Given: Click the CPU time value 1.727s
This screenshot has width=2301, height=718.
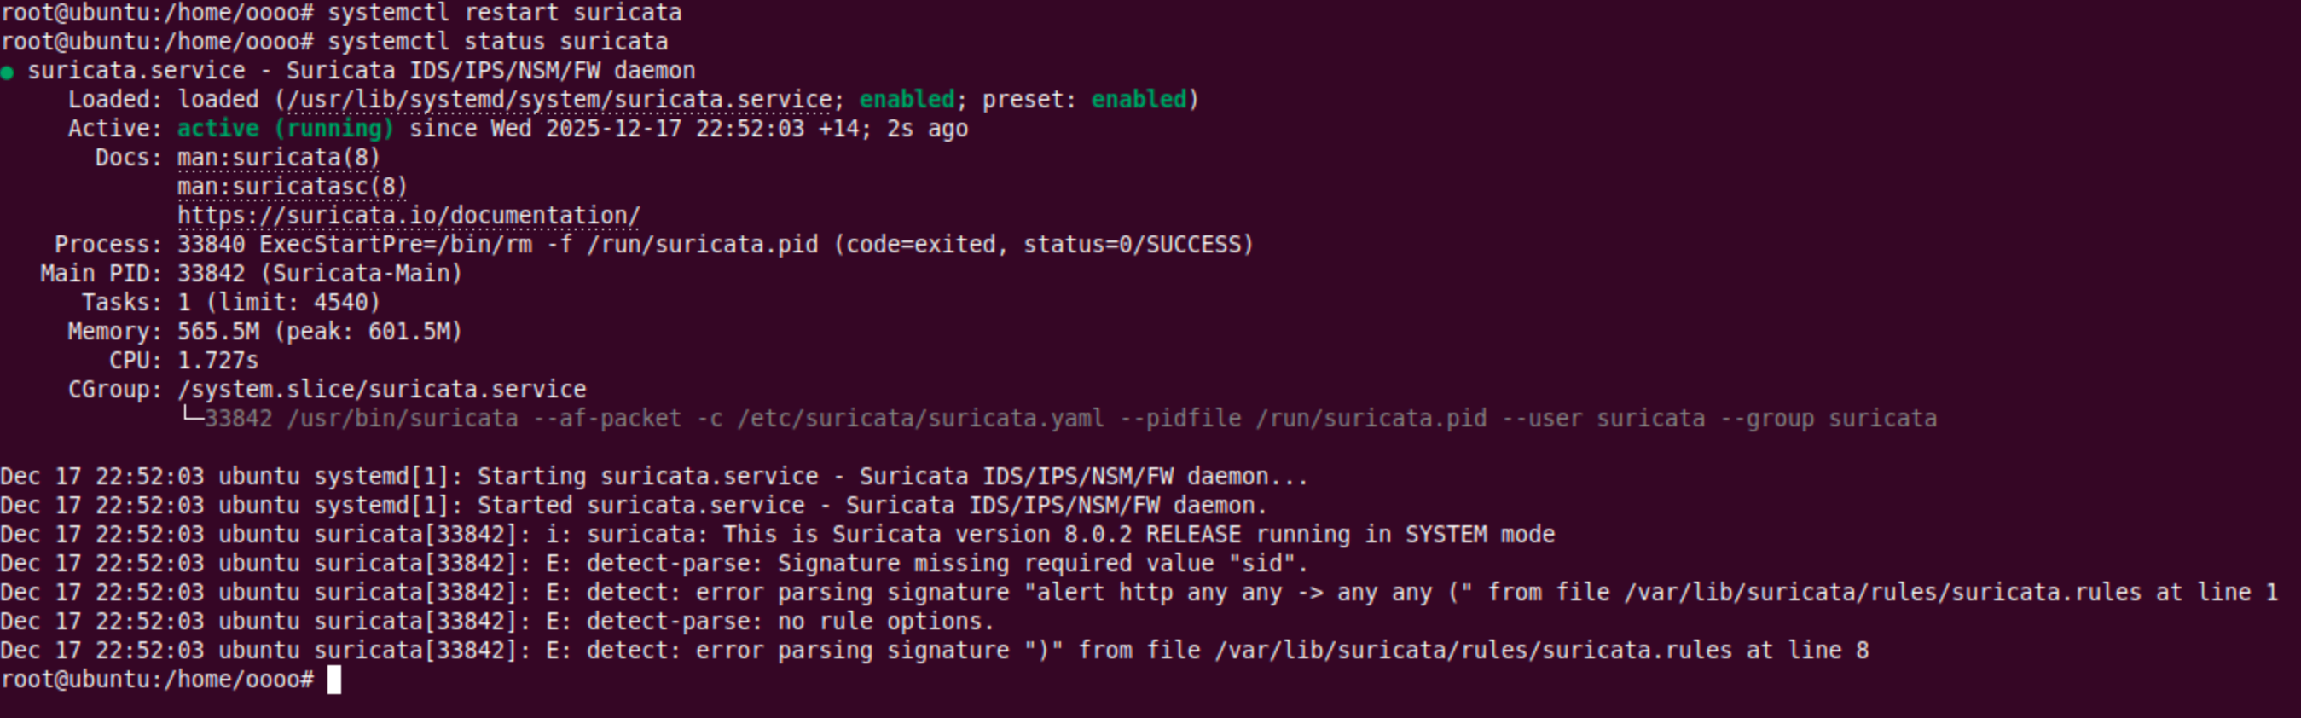Looking at the screenshot, I should tap(218, 361).
